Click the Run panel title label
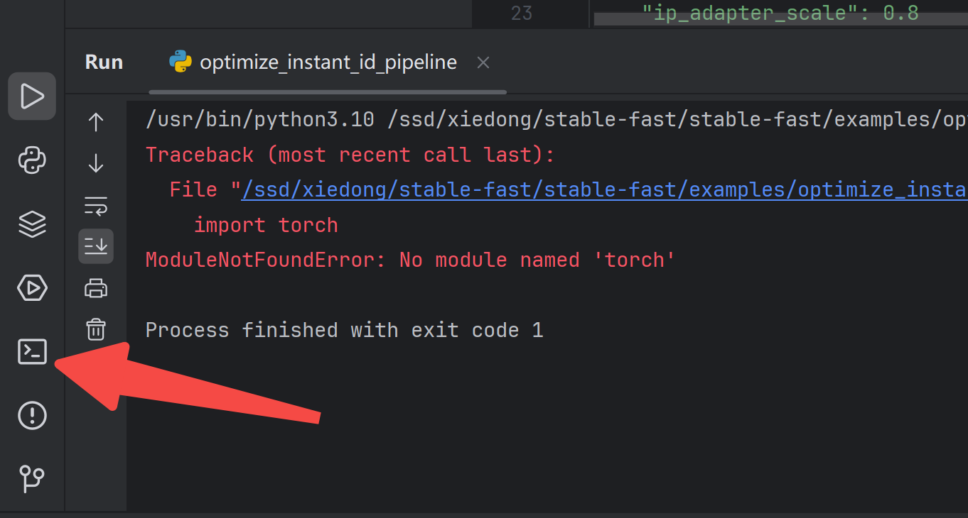Viewport: 968px width, 518px height. 104,62
